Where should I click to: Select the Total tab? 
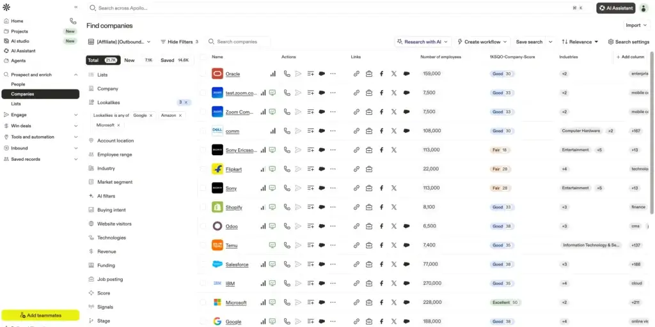[103, 60]
